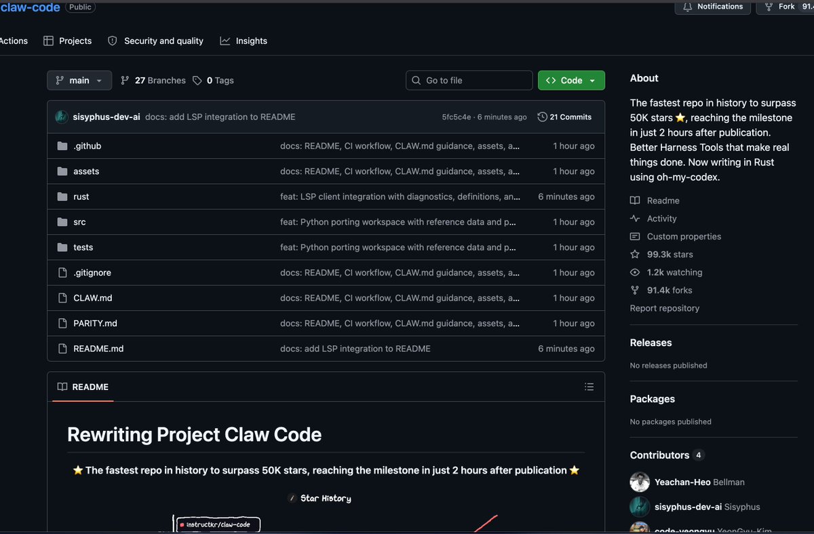View the 1.2k watching link
The image size is (814, 534).
tap(666, 272)
